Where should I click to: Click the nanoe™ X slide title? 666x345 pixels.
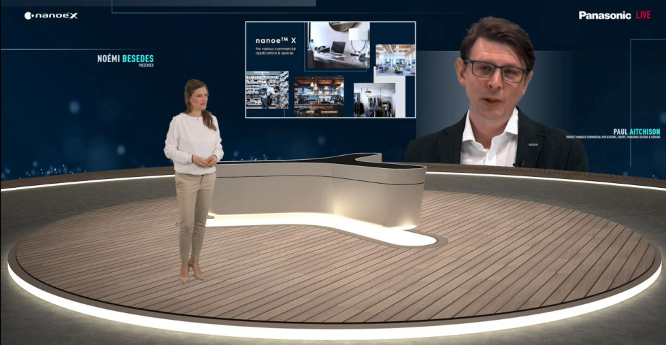tap(276, 41)
